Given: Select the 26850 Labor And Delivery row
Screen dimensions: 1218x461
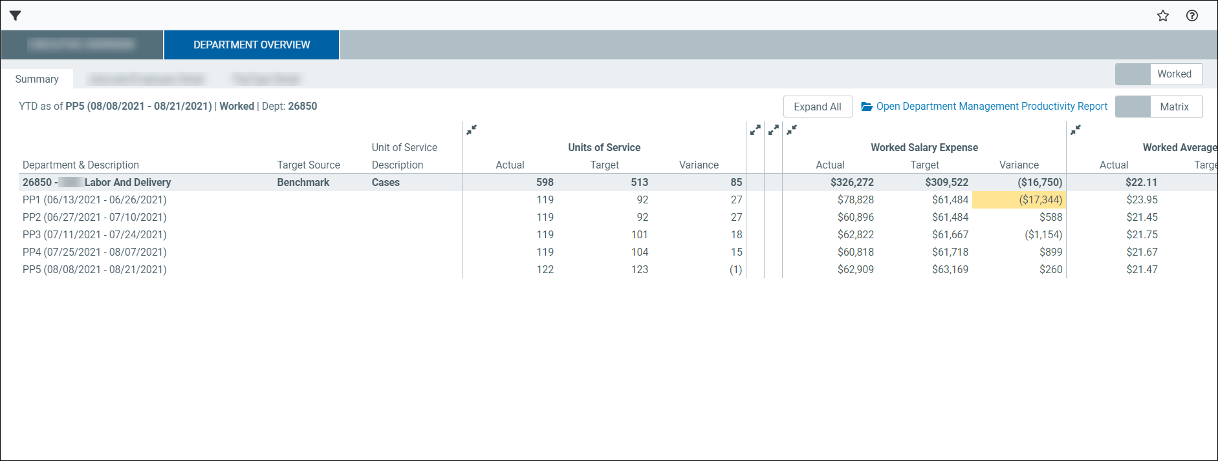Looking at the screenshot, I should pos(97,183).
